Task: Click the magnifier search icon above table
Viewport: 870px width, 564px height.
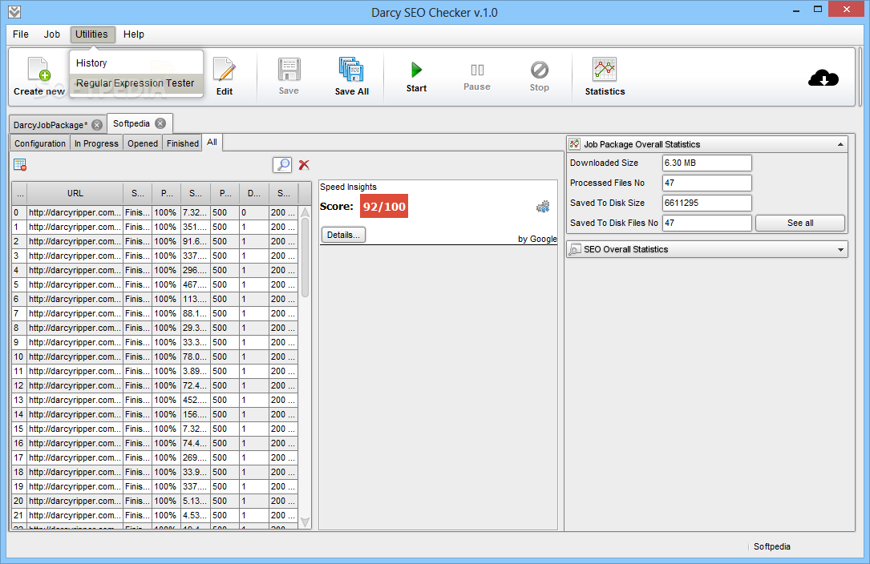Action: (x=282, y=165)
